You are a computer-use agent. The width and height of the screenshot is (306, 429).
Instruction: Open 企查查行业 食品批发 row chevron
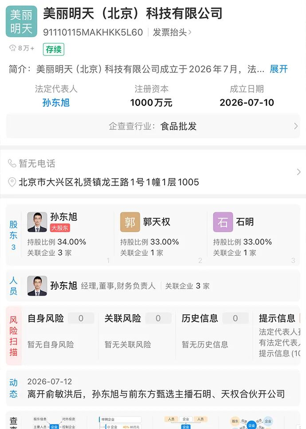click(x=296, y=126)
